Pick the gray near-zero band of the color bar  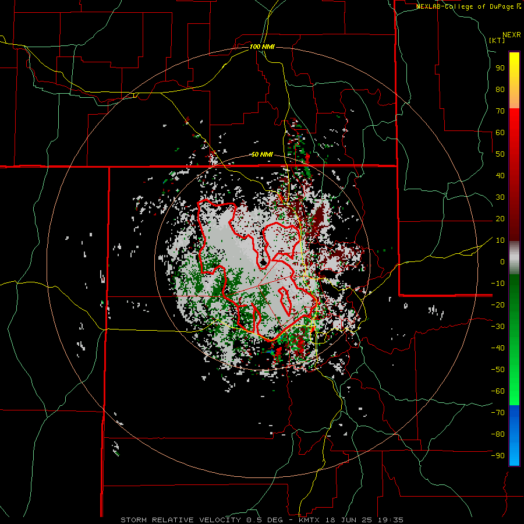click(514, 258)
